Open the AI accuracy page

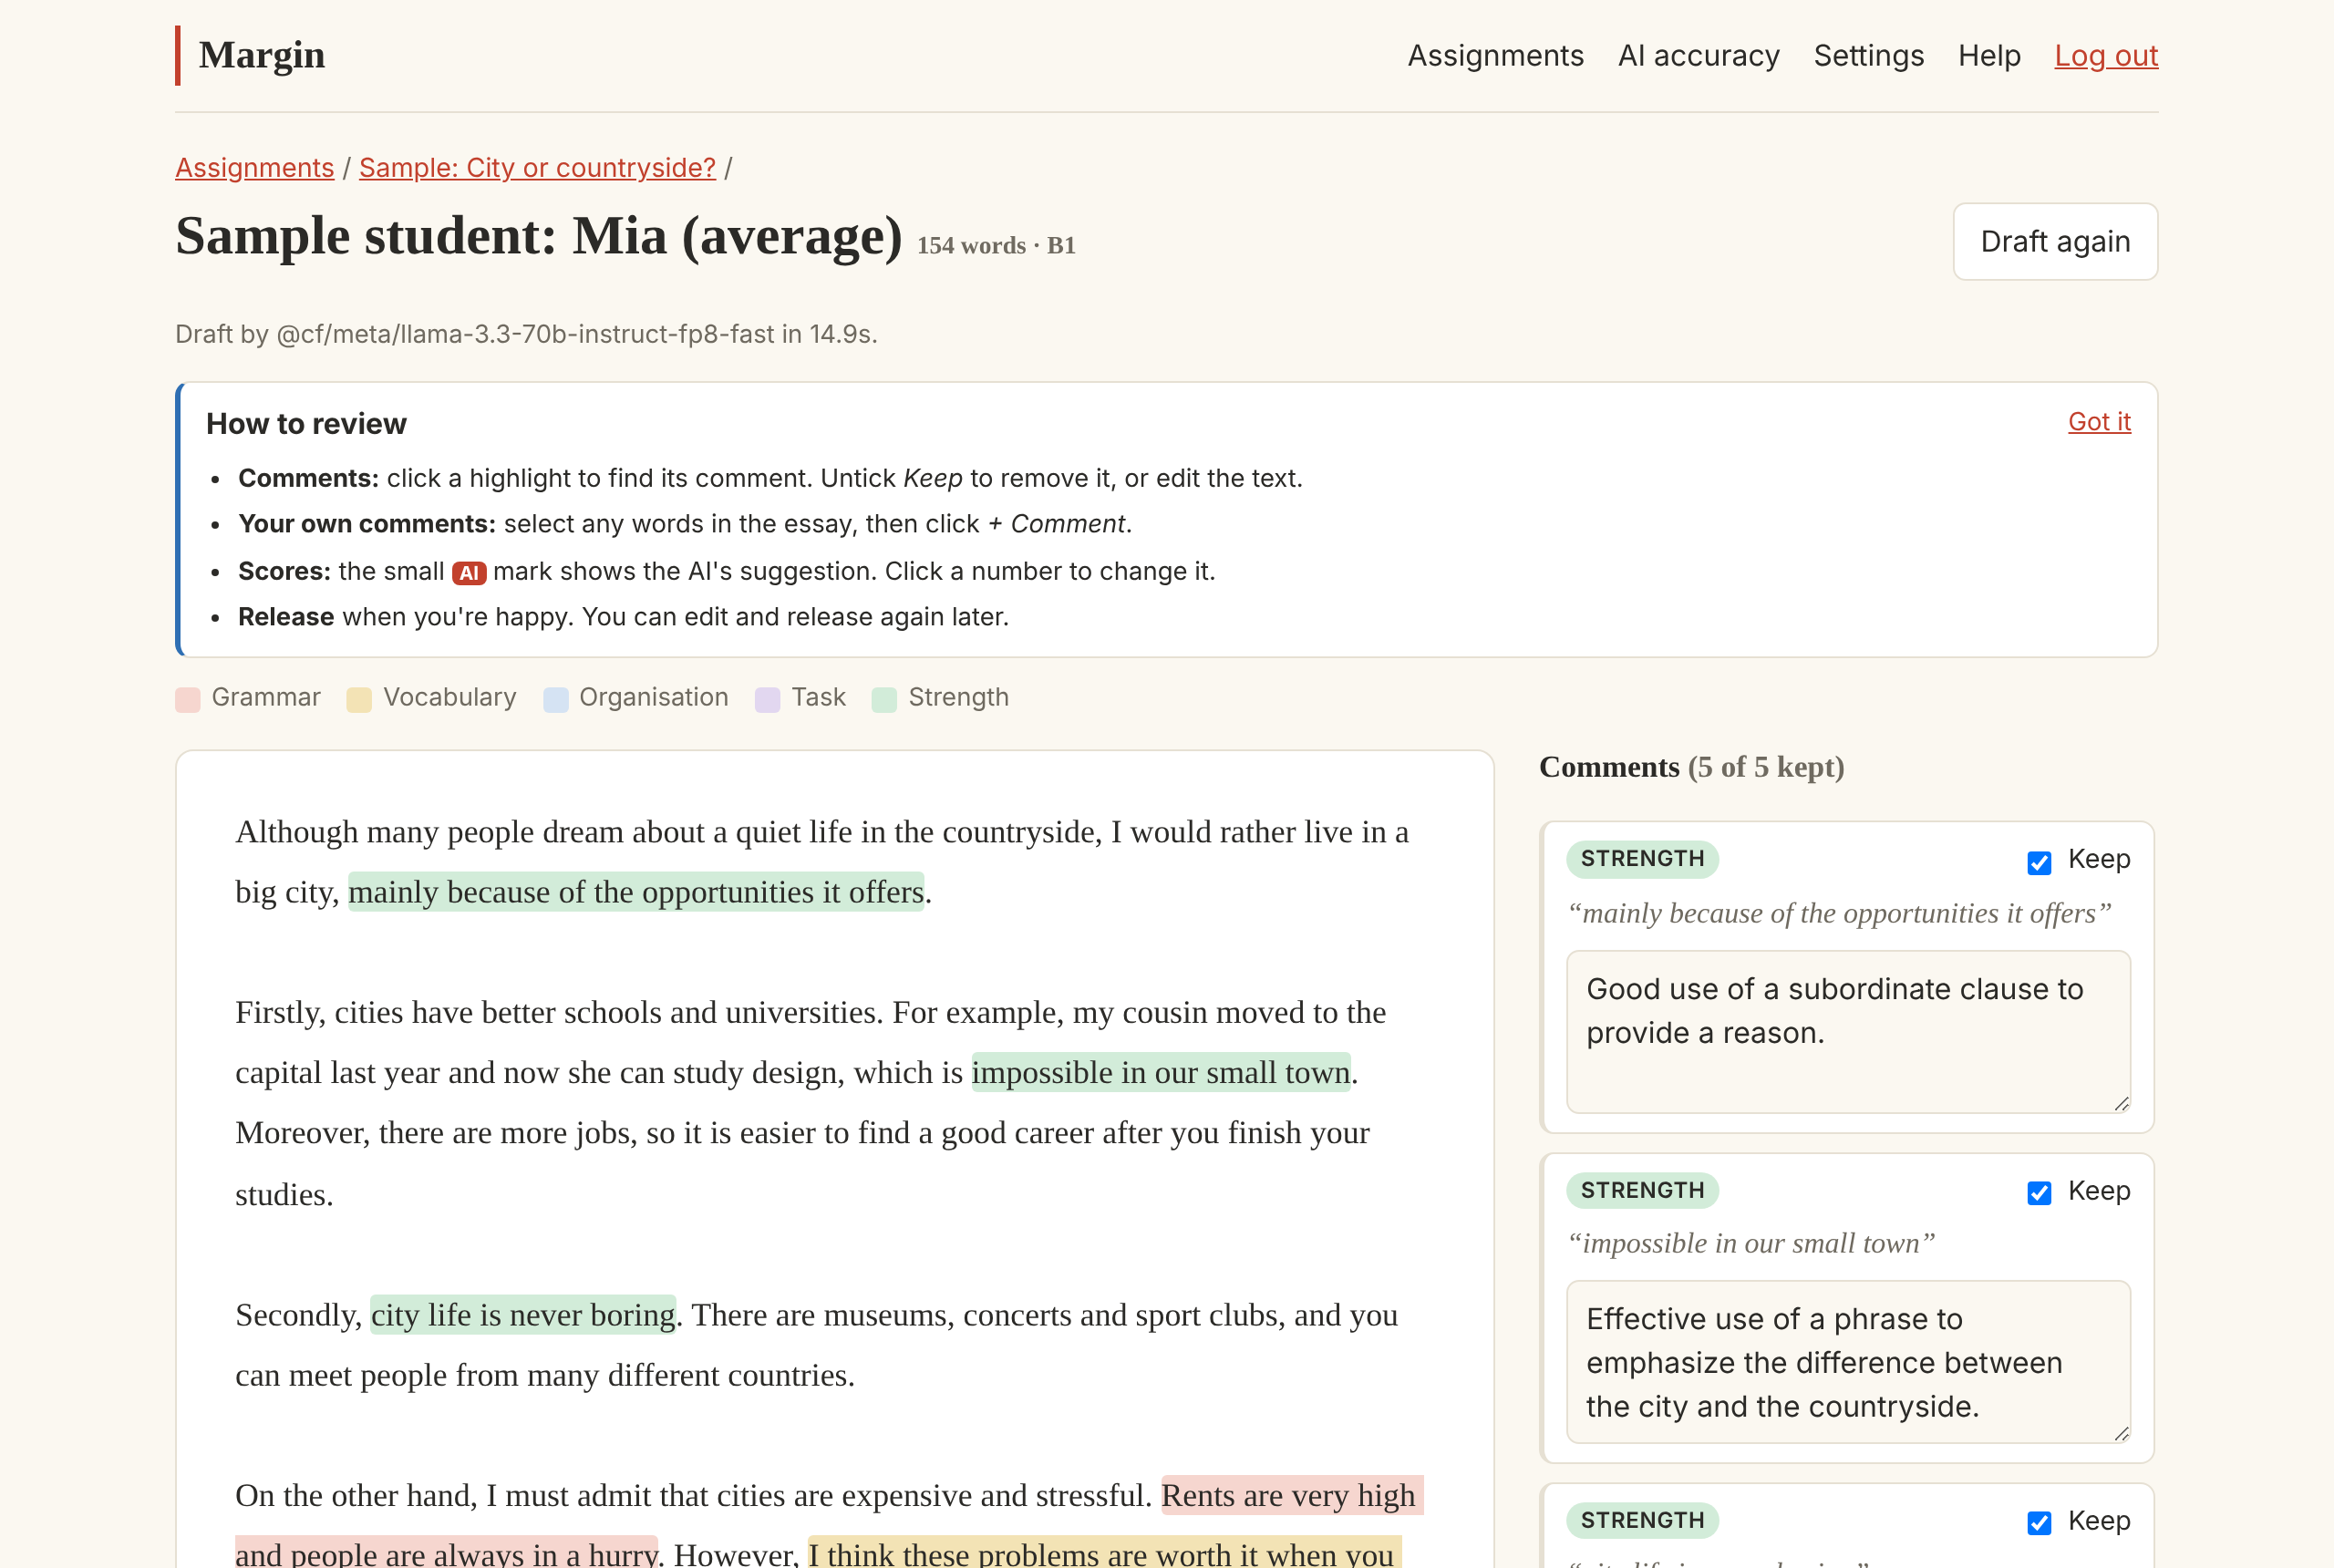(x=1698, y=55)
